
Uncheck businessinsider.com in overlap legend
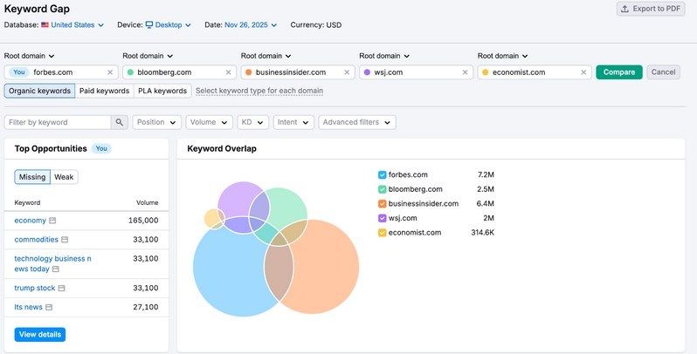(x=383, y=204)
